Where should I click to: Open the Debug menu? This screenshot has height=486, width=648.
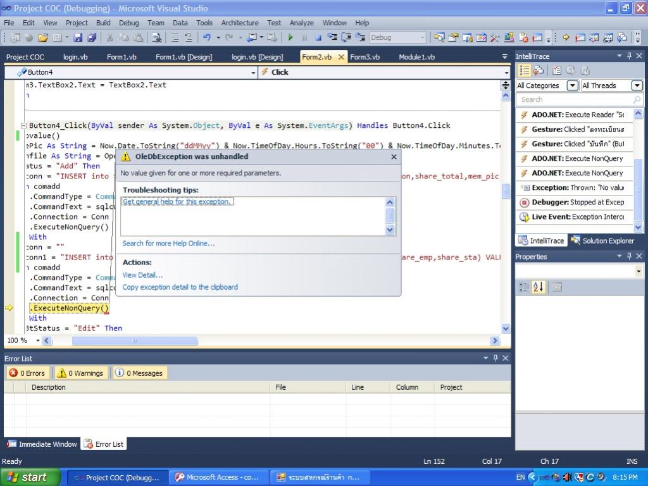point(128,23)
